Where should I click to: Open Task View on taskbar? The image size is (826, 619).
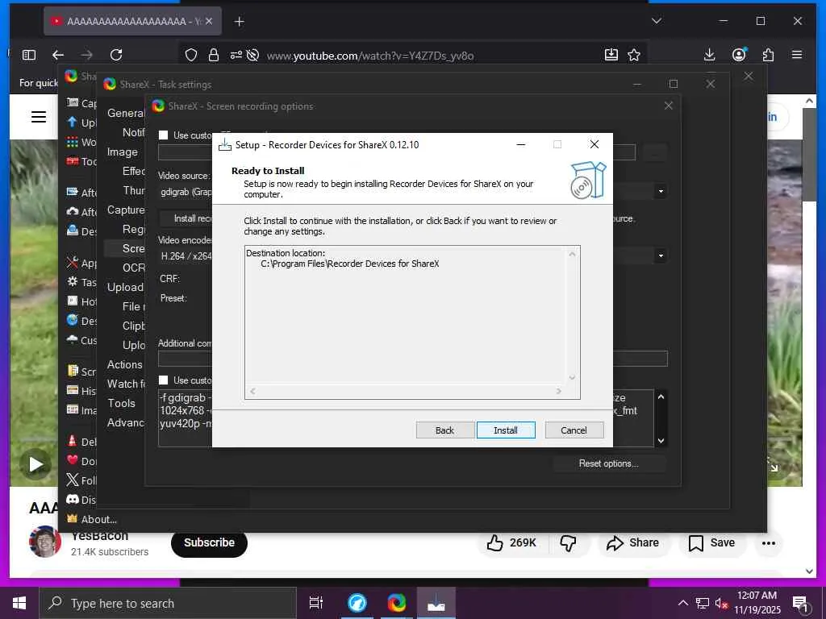tap(316, 603)
